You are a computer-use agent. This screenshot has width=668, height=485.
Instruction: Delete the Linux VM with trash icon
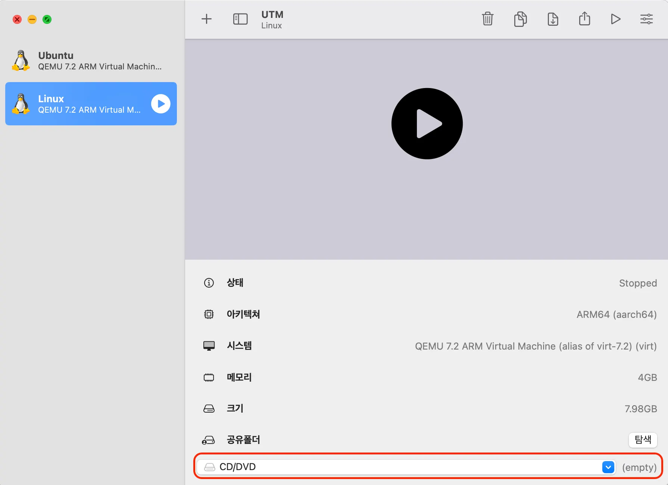point(488,19)
